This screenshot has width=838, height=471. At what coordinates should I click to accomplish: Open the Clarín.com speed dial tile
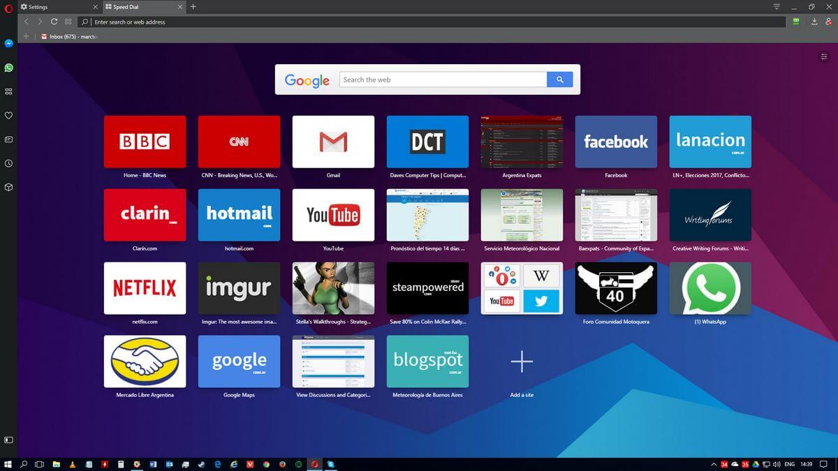click(x=145, y=215)
